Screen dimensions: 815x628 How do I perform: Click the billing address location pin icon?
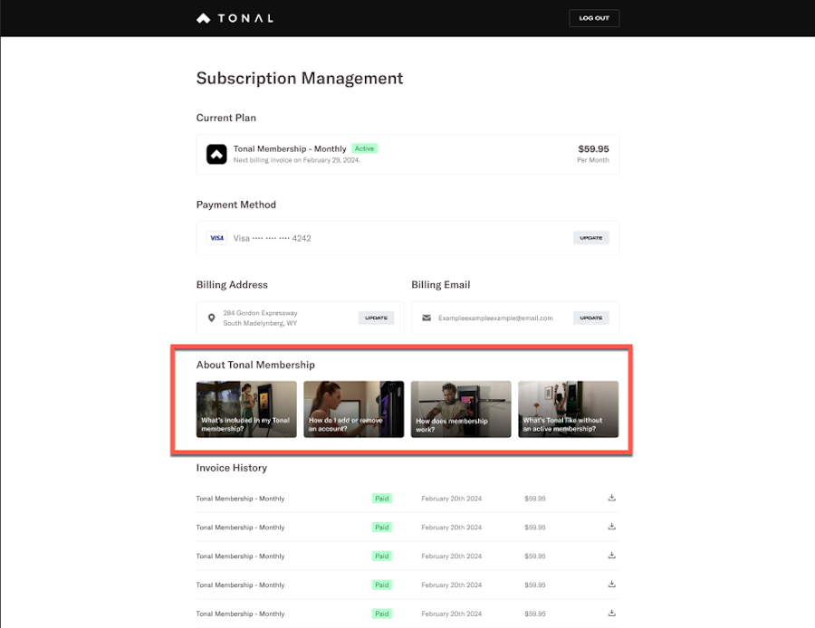(x=212, y=318)
